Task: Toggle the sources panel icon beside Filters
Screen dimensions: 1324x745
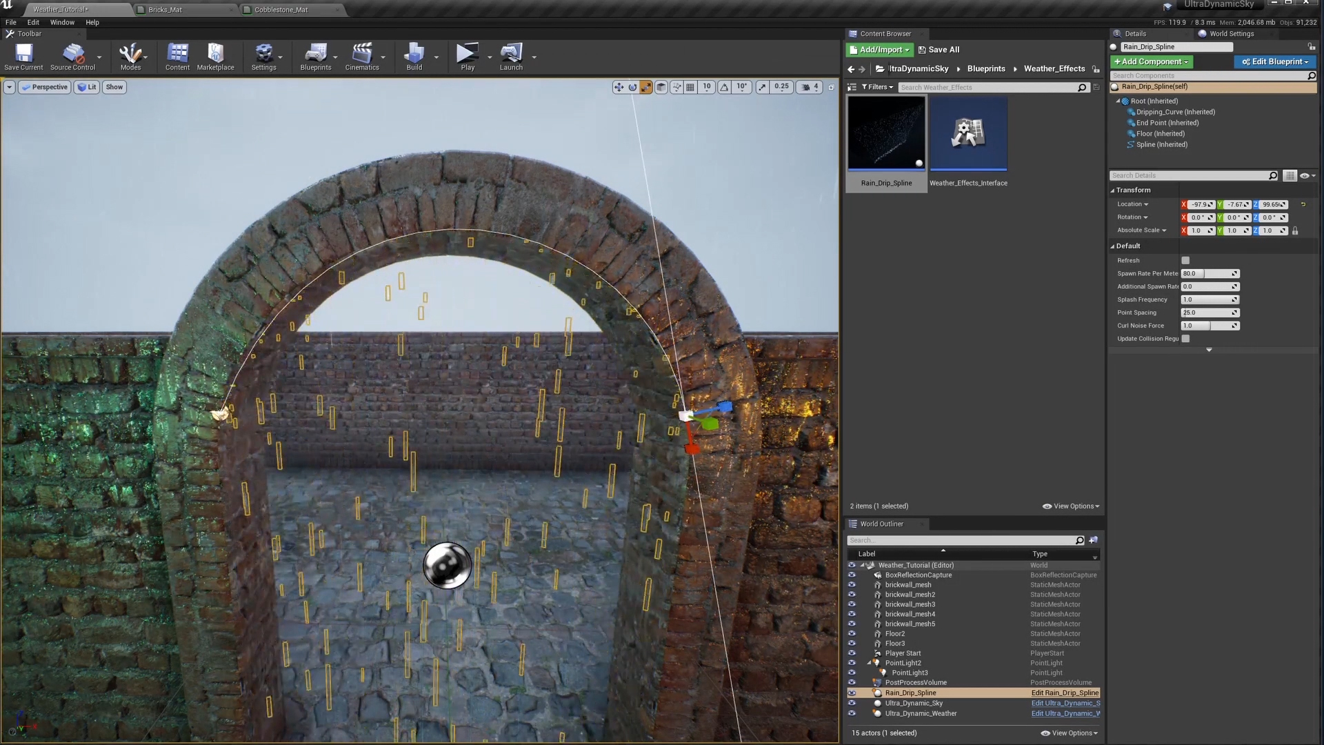Action: (852, 87)
